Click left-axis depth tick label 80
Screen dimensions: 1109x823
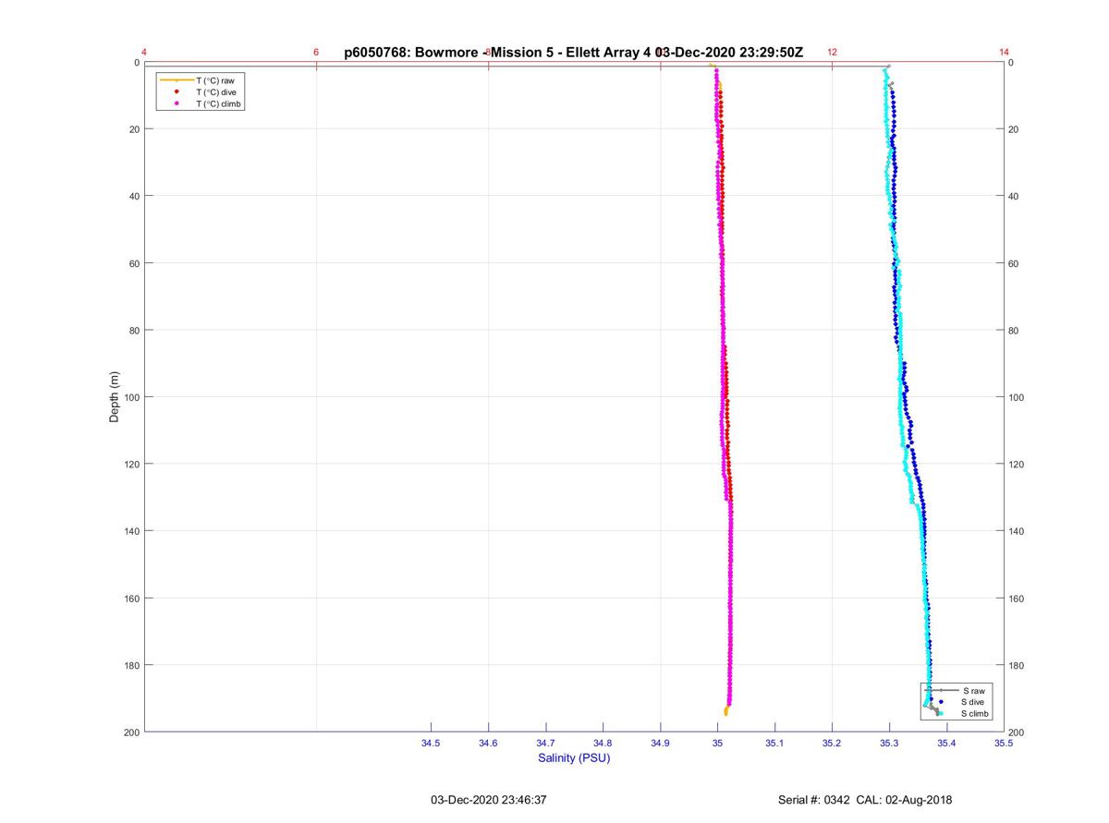click(134, 331)
